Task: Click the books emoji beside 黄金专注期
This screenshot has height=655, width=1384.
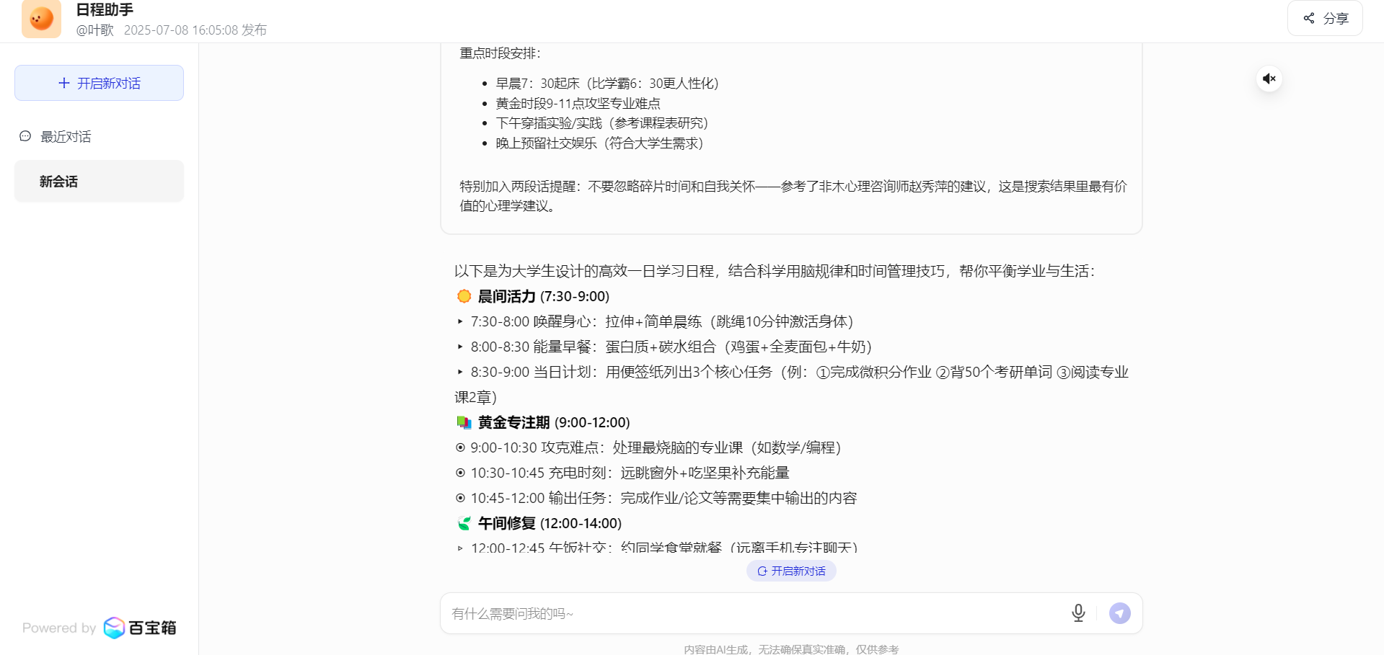Action: point(464,422)
